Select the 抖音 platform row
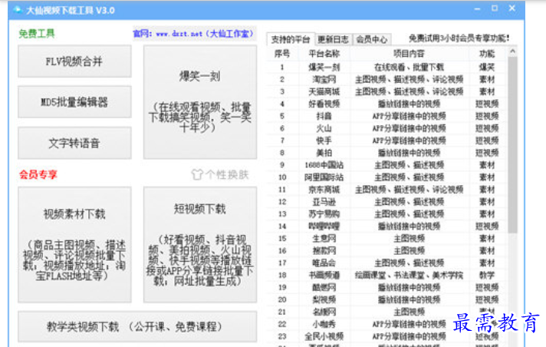 click(x=386, y=116)
